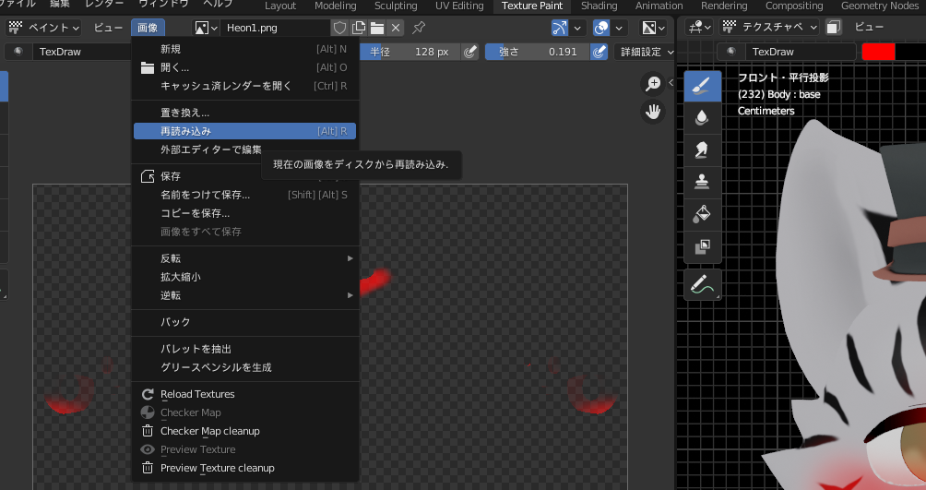Expand the 逆転 submenu
926x490 pixels.
click(245, 295)
